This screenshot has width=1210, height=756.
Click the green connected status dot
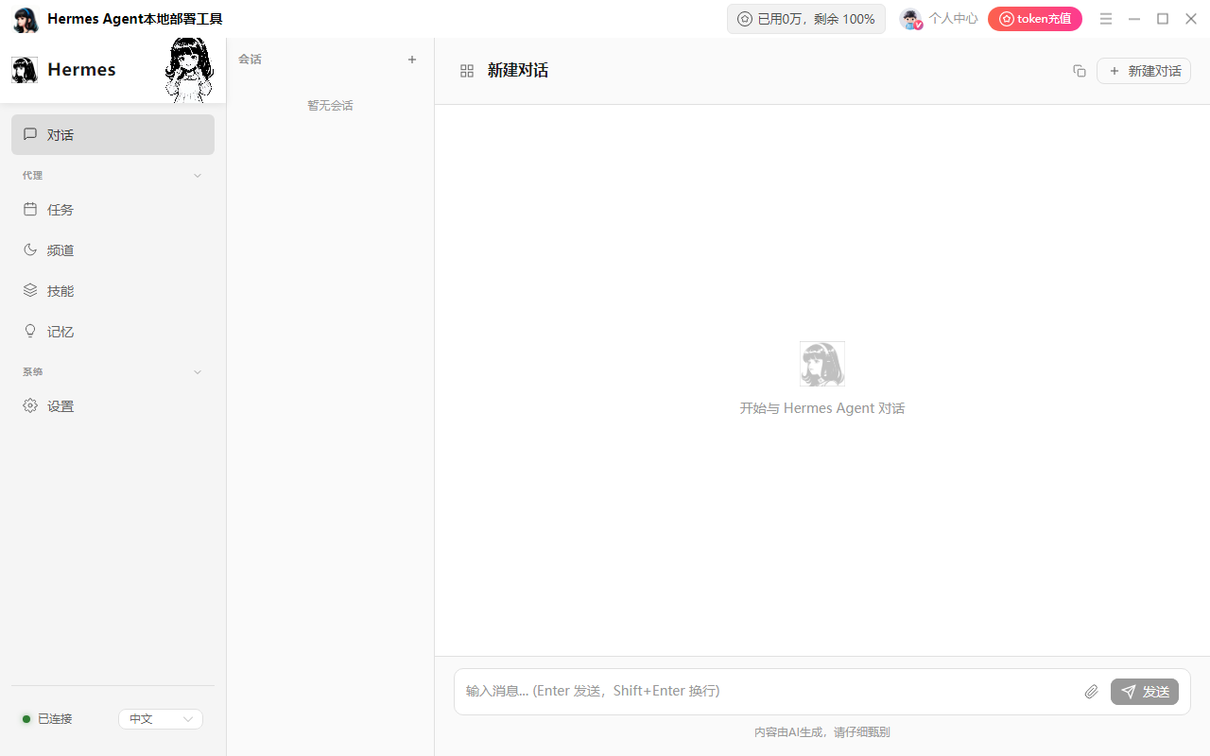tap(26, 719)
